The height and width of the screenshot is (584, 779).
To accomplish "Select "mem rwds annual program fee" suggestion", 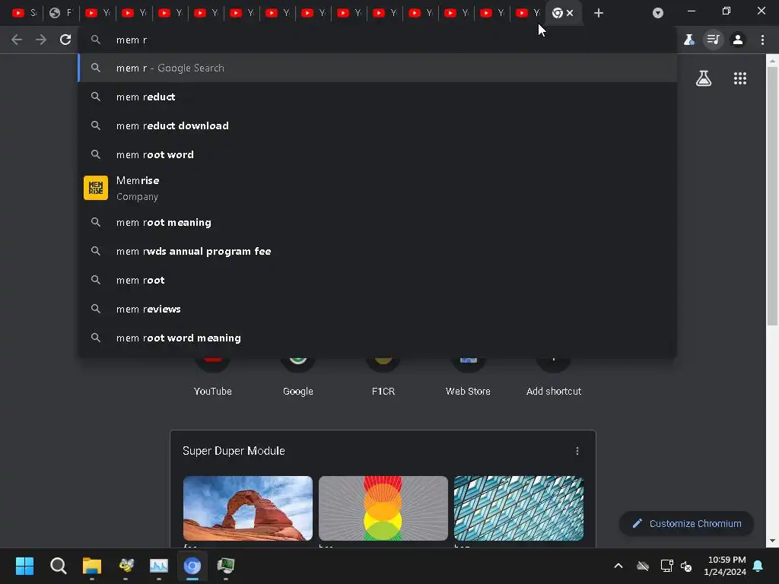I will pos(377,251).
